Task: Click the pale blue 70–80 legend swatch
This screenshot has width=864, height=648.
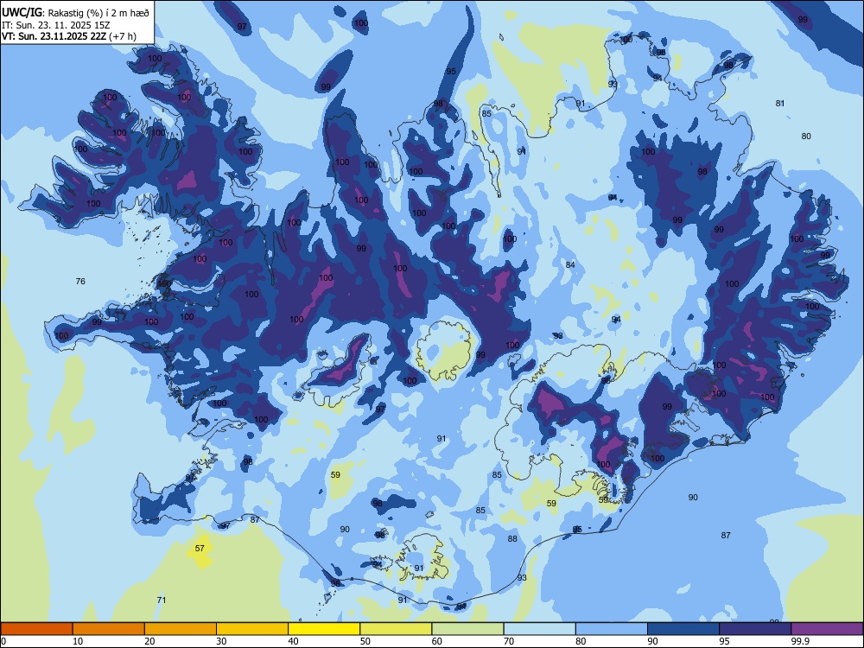Action: tap(539, 629)
